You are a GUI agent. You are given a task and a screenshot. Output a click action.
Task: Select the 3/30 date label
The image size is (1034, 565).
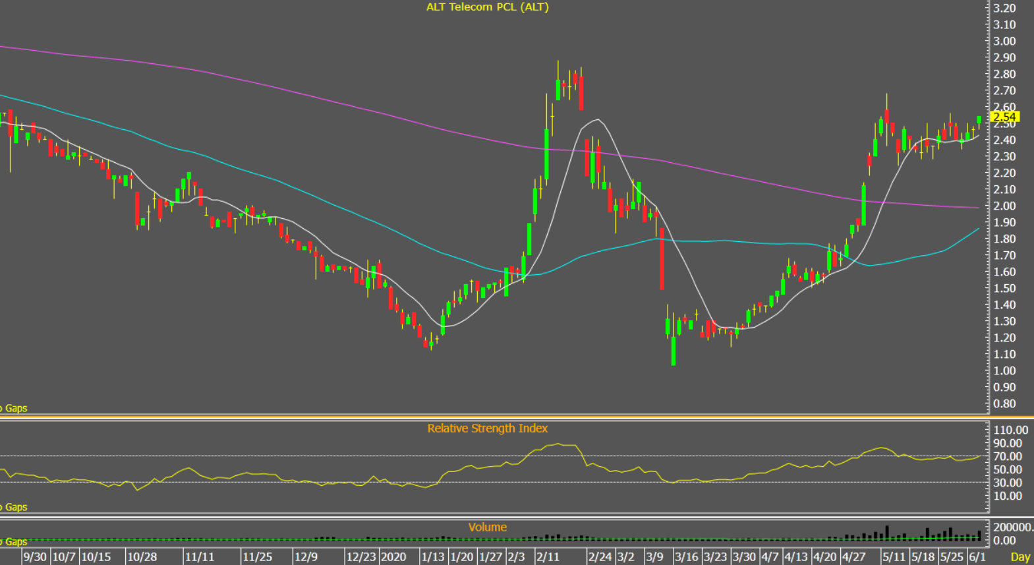[745, 557]
